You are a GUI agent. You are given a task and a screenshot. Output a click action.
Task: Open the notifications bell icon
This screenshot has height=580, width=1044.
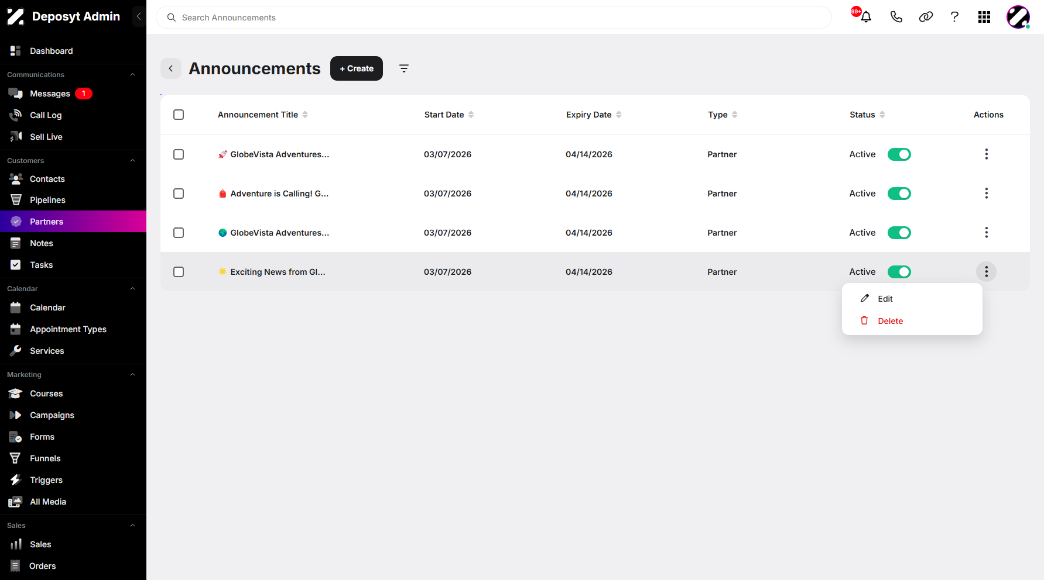click(866, 17)
